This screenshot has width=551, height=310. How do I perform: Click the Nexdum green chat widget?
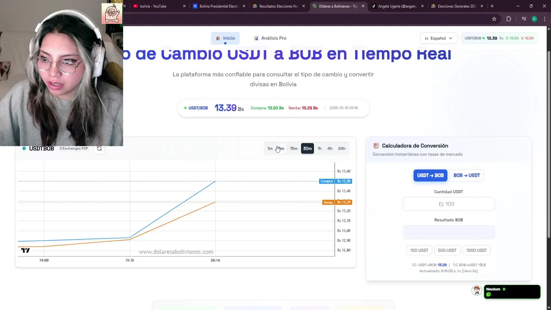(x=512, y=291)
